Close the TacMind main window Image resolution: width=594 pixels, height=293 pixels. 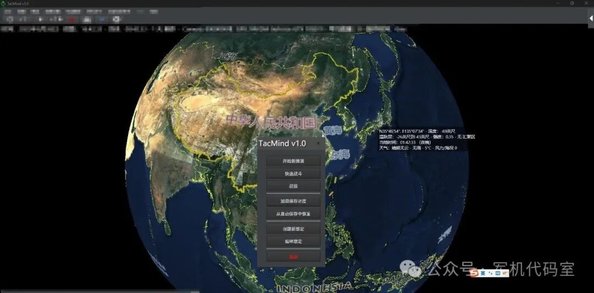point(586,3)
